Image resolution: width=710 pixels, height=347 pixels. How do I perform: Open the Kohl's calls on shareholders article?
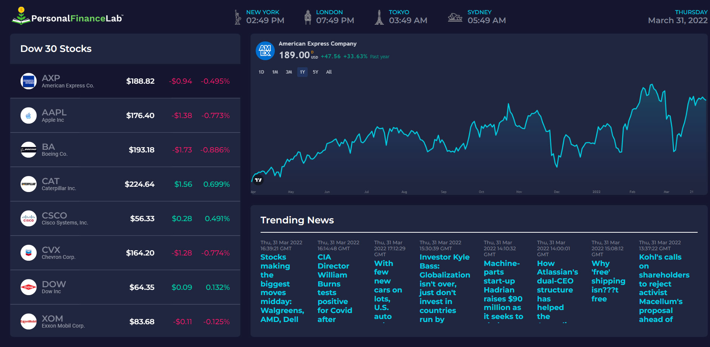click(664, 288)
